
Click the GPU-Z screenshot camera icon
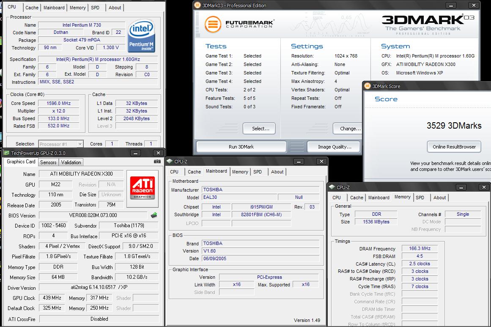[x=157, y=162]
